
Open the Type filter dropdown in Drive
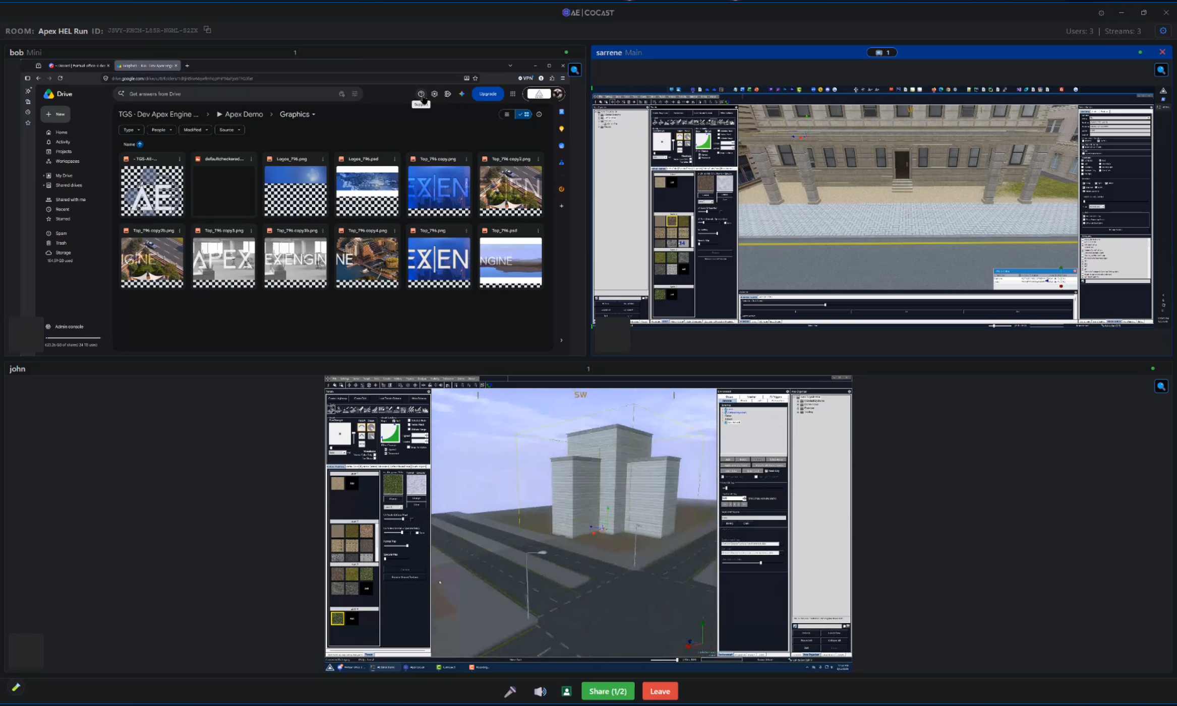point(131,130)
